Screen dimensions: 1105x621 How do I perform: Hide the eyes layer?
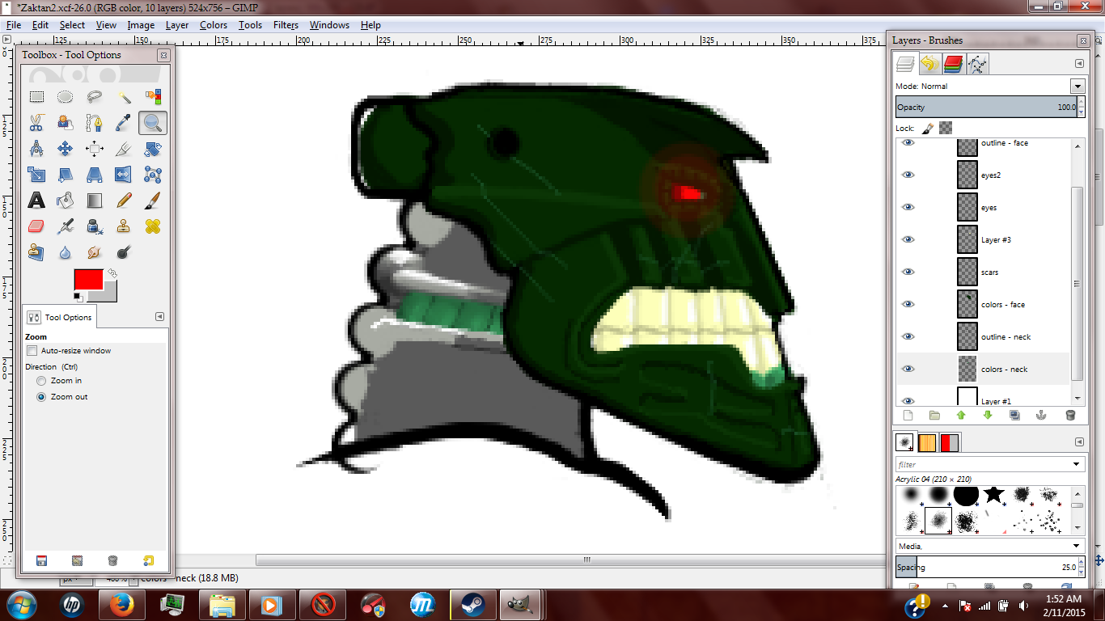coord(908,207)
